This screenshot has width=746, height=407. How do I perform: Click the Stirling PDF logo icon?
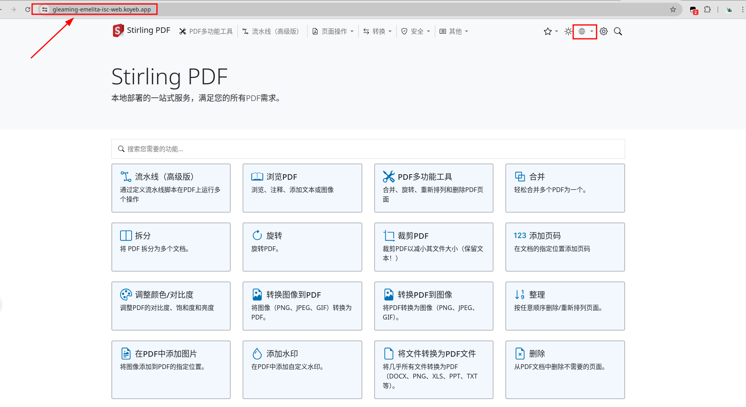[x=118, y=30]
